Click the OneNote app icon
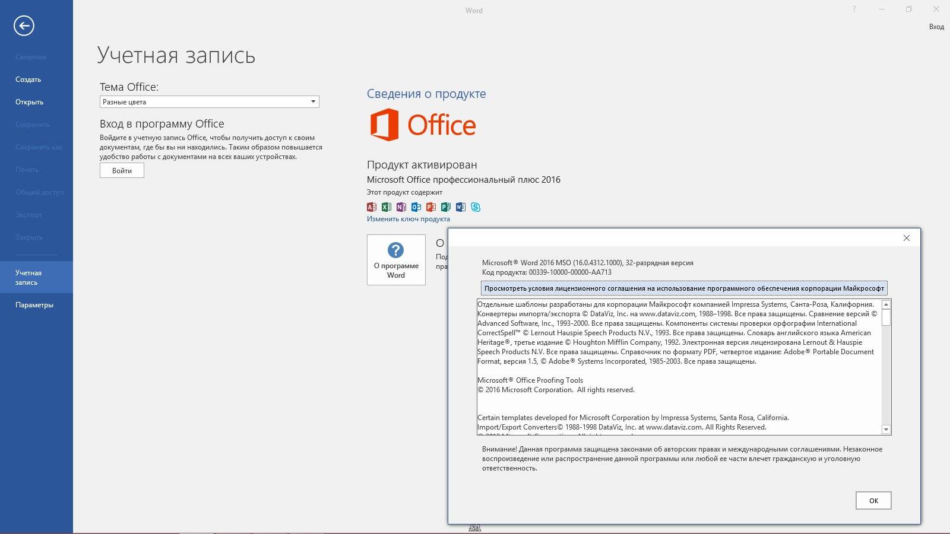950x534 pixels. [401, 207]
